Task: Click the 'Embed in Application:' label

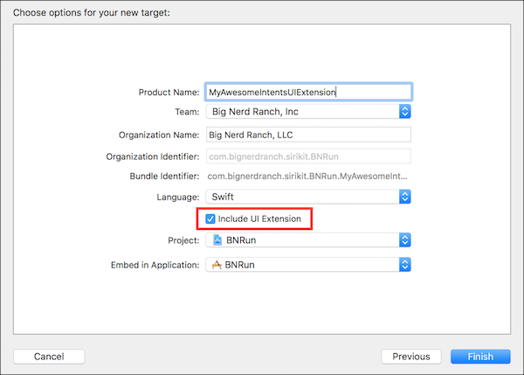Action: (155, 265)
